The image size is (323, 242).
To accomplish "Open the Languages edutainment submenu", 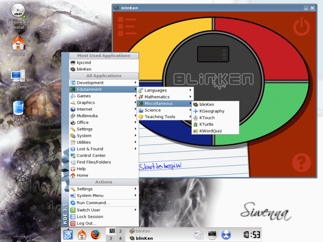I will pyautogui.click(x=165, y=90).
